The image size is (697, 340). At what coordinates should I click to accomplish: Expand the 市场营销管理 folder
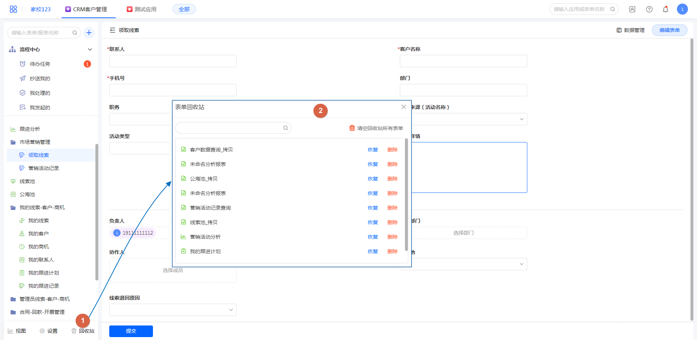coord(35,142)
